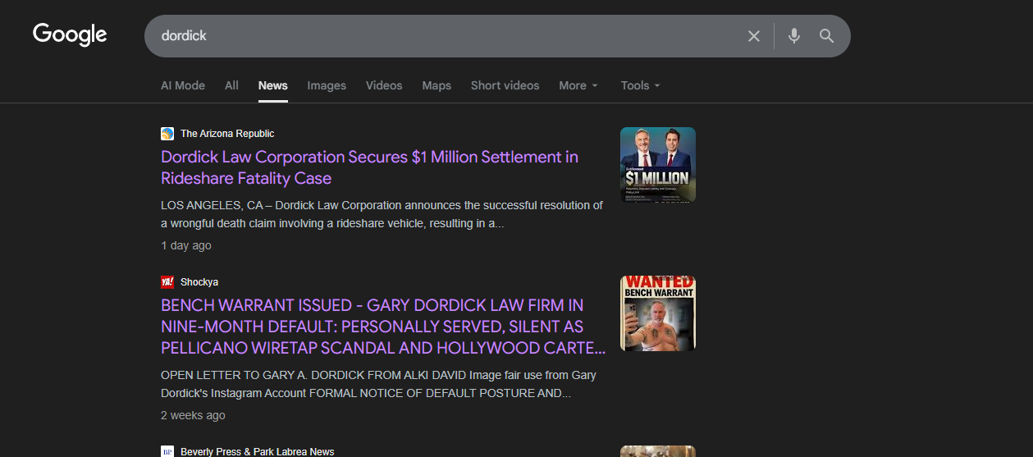Click the $1 Million article thumbnail
This screenshot has width=1033, height=457.
pyautogui.click(x=657, y=165)
